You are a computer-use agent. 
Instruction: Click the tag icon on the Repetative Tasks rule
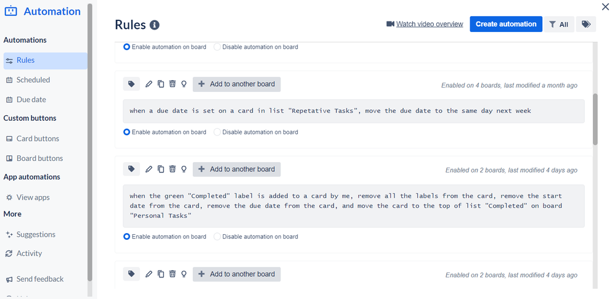coord(131,84)
